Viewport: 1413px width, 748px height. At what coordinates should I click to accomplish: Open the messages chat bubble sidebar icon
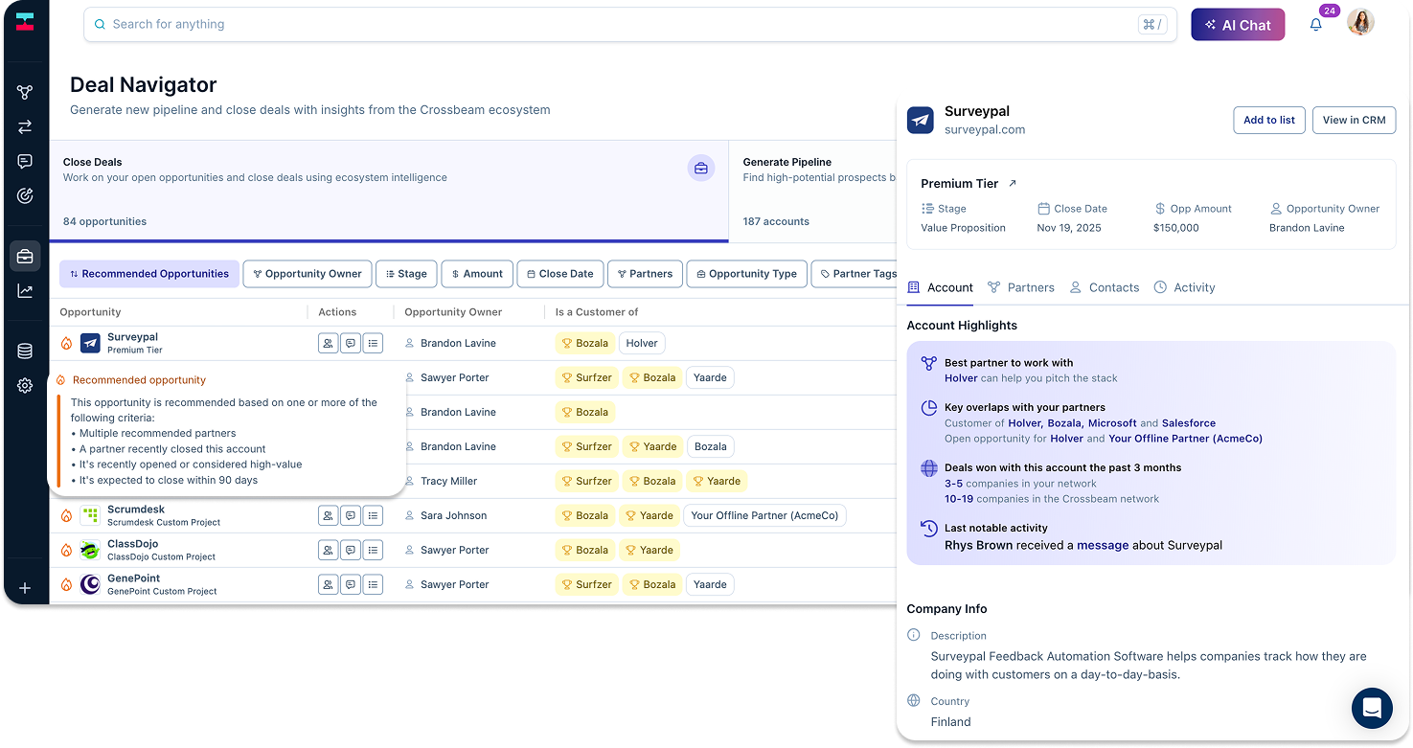[x=25, y=161]
